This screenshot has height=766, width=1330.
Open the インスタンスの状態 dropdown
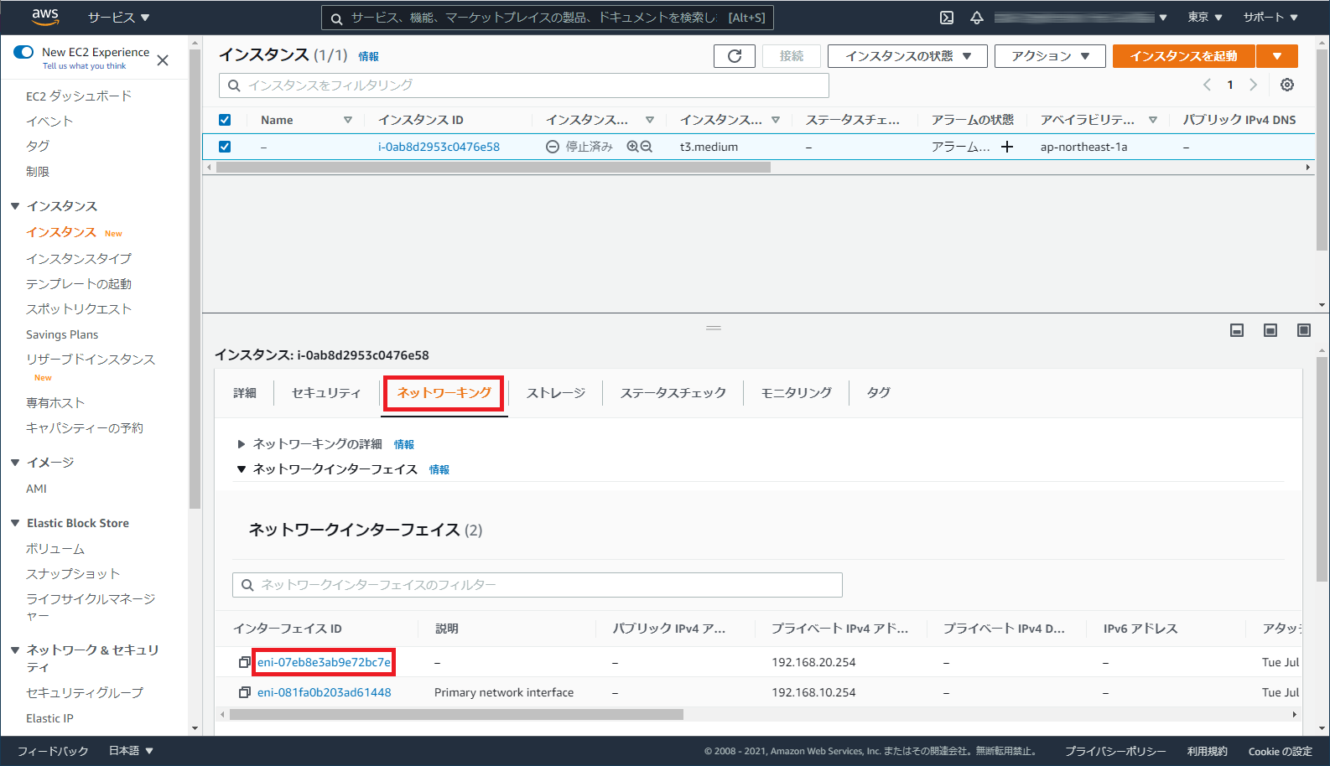pos(907,56)
